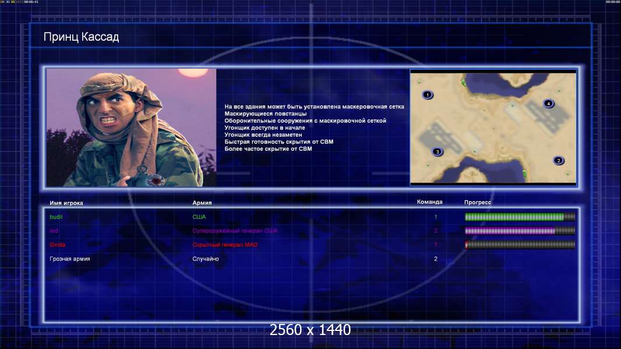Click team number in red's row
Screen dimensions: 621x349
pos(436,231)
